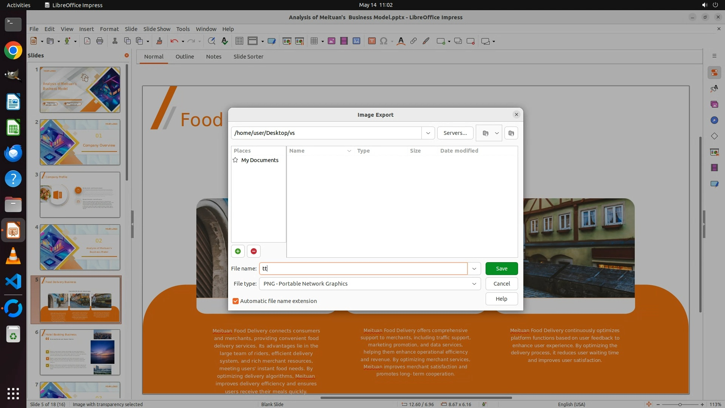Click the create new folder icon

coord(511,133)
